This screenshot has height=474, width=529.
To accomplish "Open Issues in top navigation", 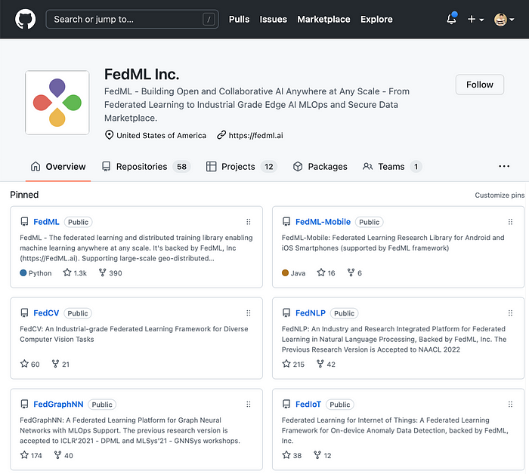I will click(x=273, y=19).
